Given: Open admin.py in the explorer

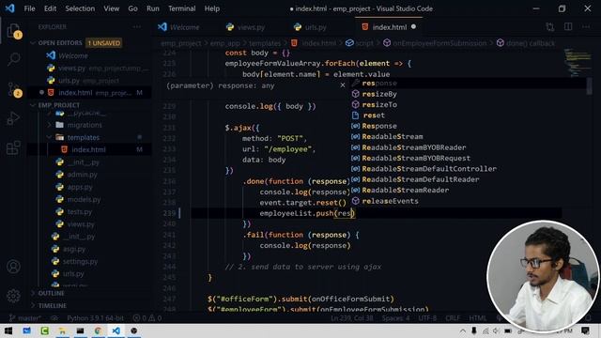Looking at the screenshot, I should [82, 175].
